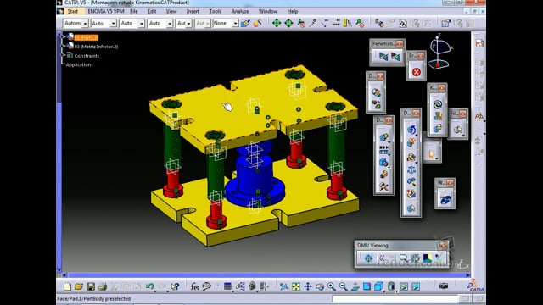This screenshot has width=543, height=305.
Task: Open the first Autom. dropdown
Action: coord(76,23)
